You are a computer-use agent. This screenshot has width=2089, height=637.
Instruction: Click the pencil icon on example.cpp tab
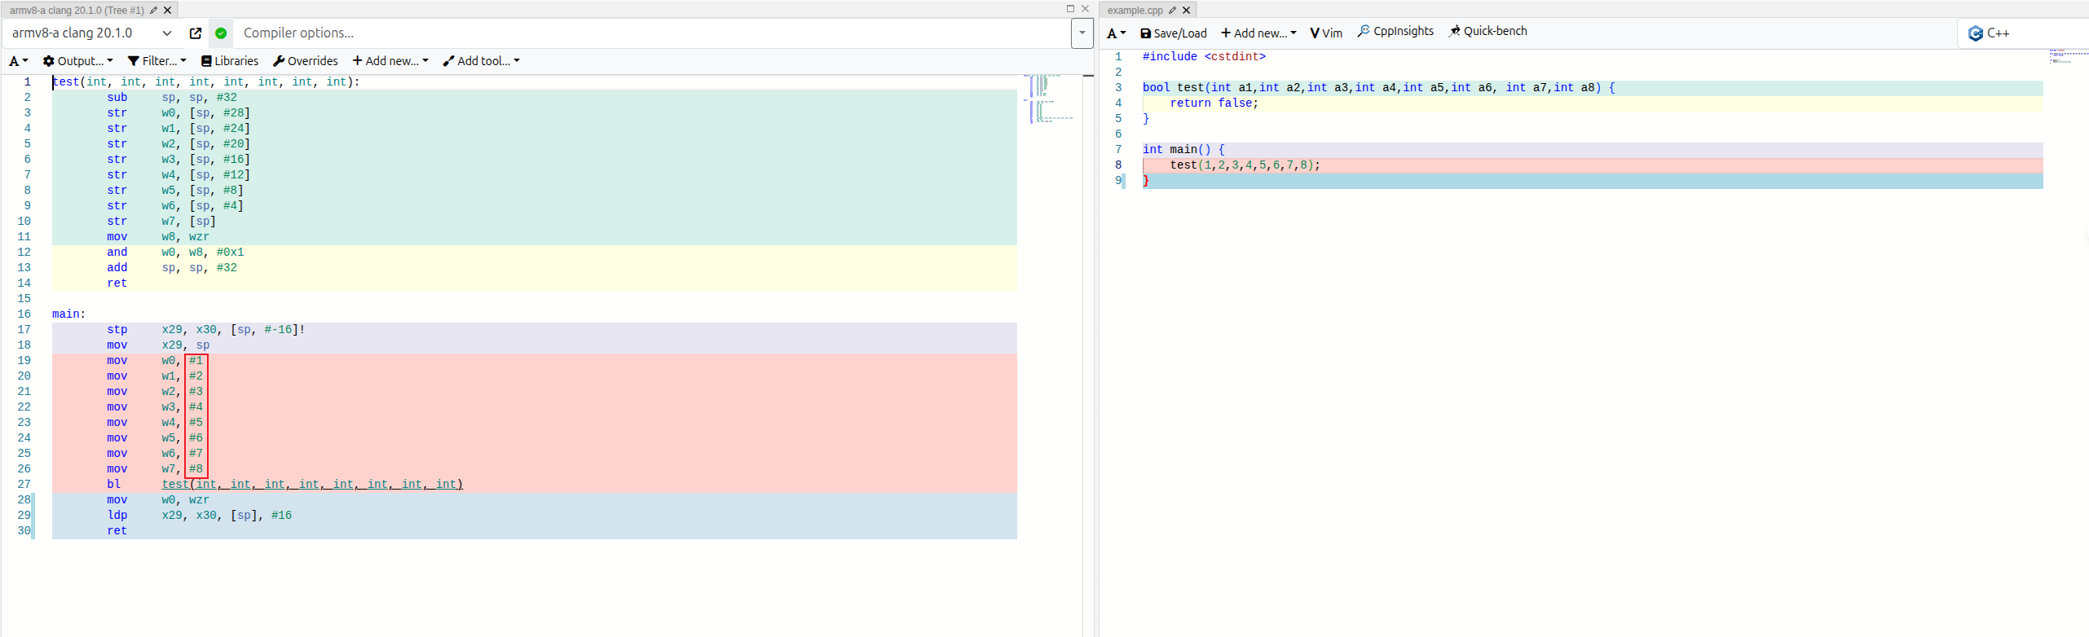coord(1172,11)
